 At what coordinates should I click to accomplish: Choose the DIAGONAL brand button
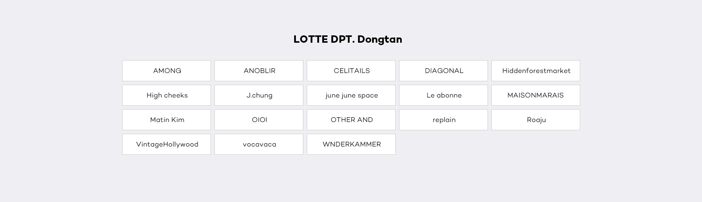pyautogui.click(x=443, y=71)
